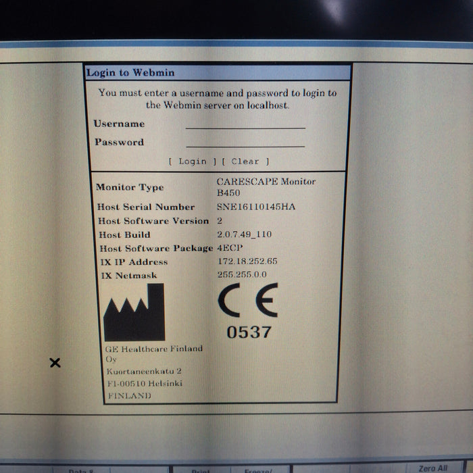Image resolution: width=473 pixels, height=473 pixels.
Task: Click the factory manufacturer icon
Action: (134, 312)
